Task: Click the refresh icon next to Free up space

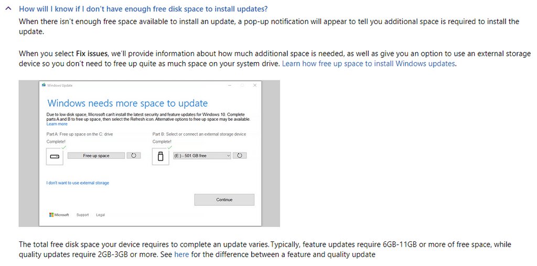Action: pos(134,156)
